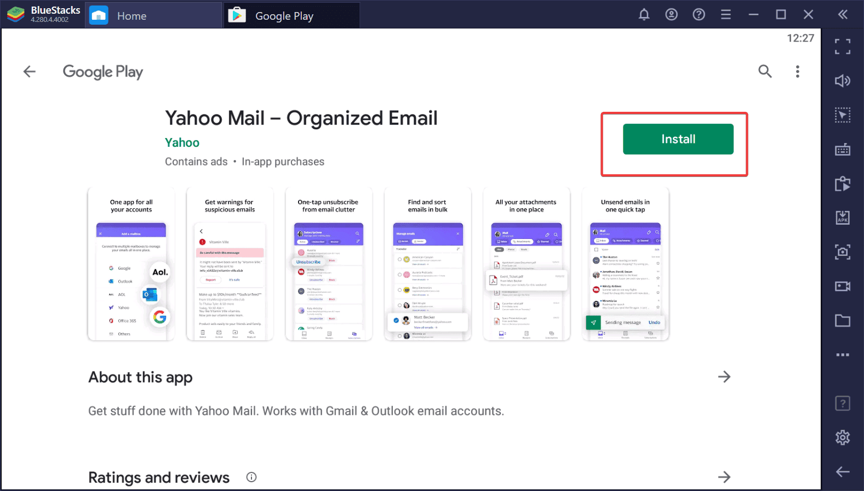Start screen recording with video icon
Screen dimensions: 864x491
843,286
